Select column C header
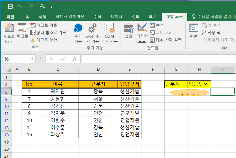 (x=58, y=69)
